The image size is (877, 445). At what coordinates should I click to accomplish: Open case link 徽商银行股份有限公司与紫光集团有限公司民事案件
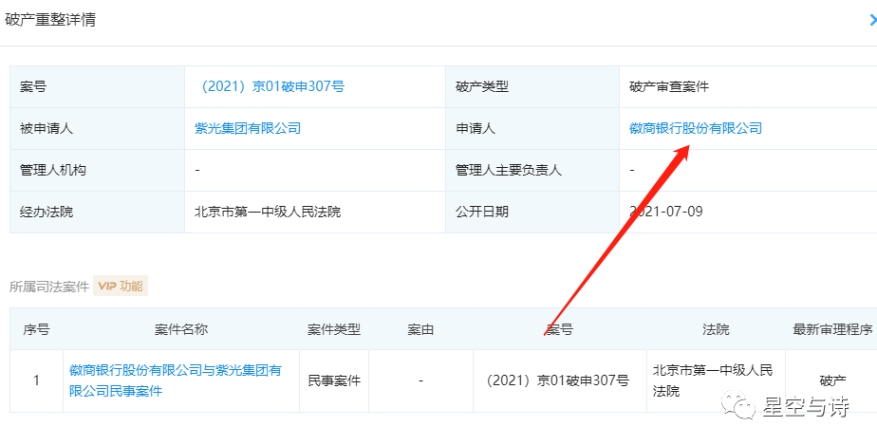(175, 380)
